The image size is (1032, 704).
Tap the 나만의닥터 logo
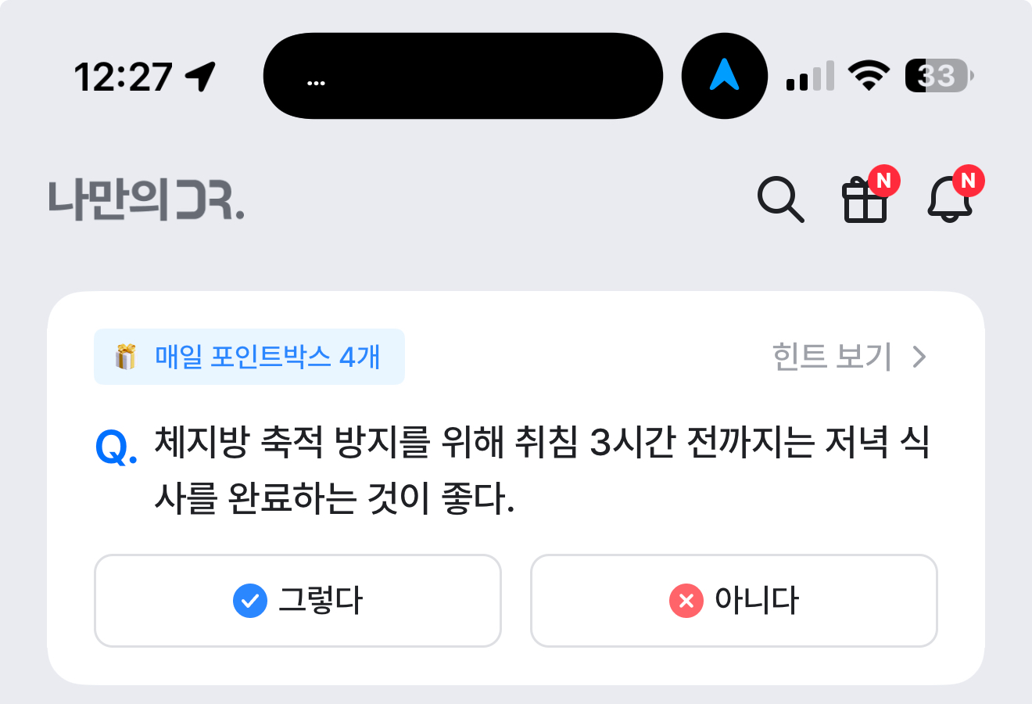[146, 199]
